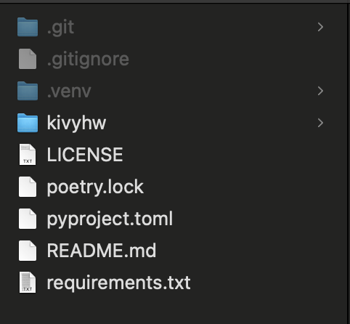The image size is (350, 324).
Task: Click the requirements.txt file icon
Action: pyautogui.click(x=28, y=283)
